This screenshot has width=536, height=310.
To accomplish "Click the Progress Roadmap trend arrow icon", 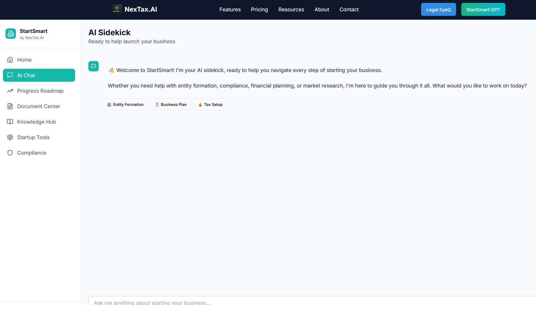I will (x=10, y=91).
